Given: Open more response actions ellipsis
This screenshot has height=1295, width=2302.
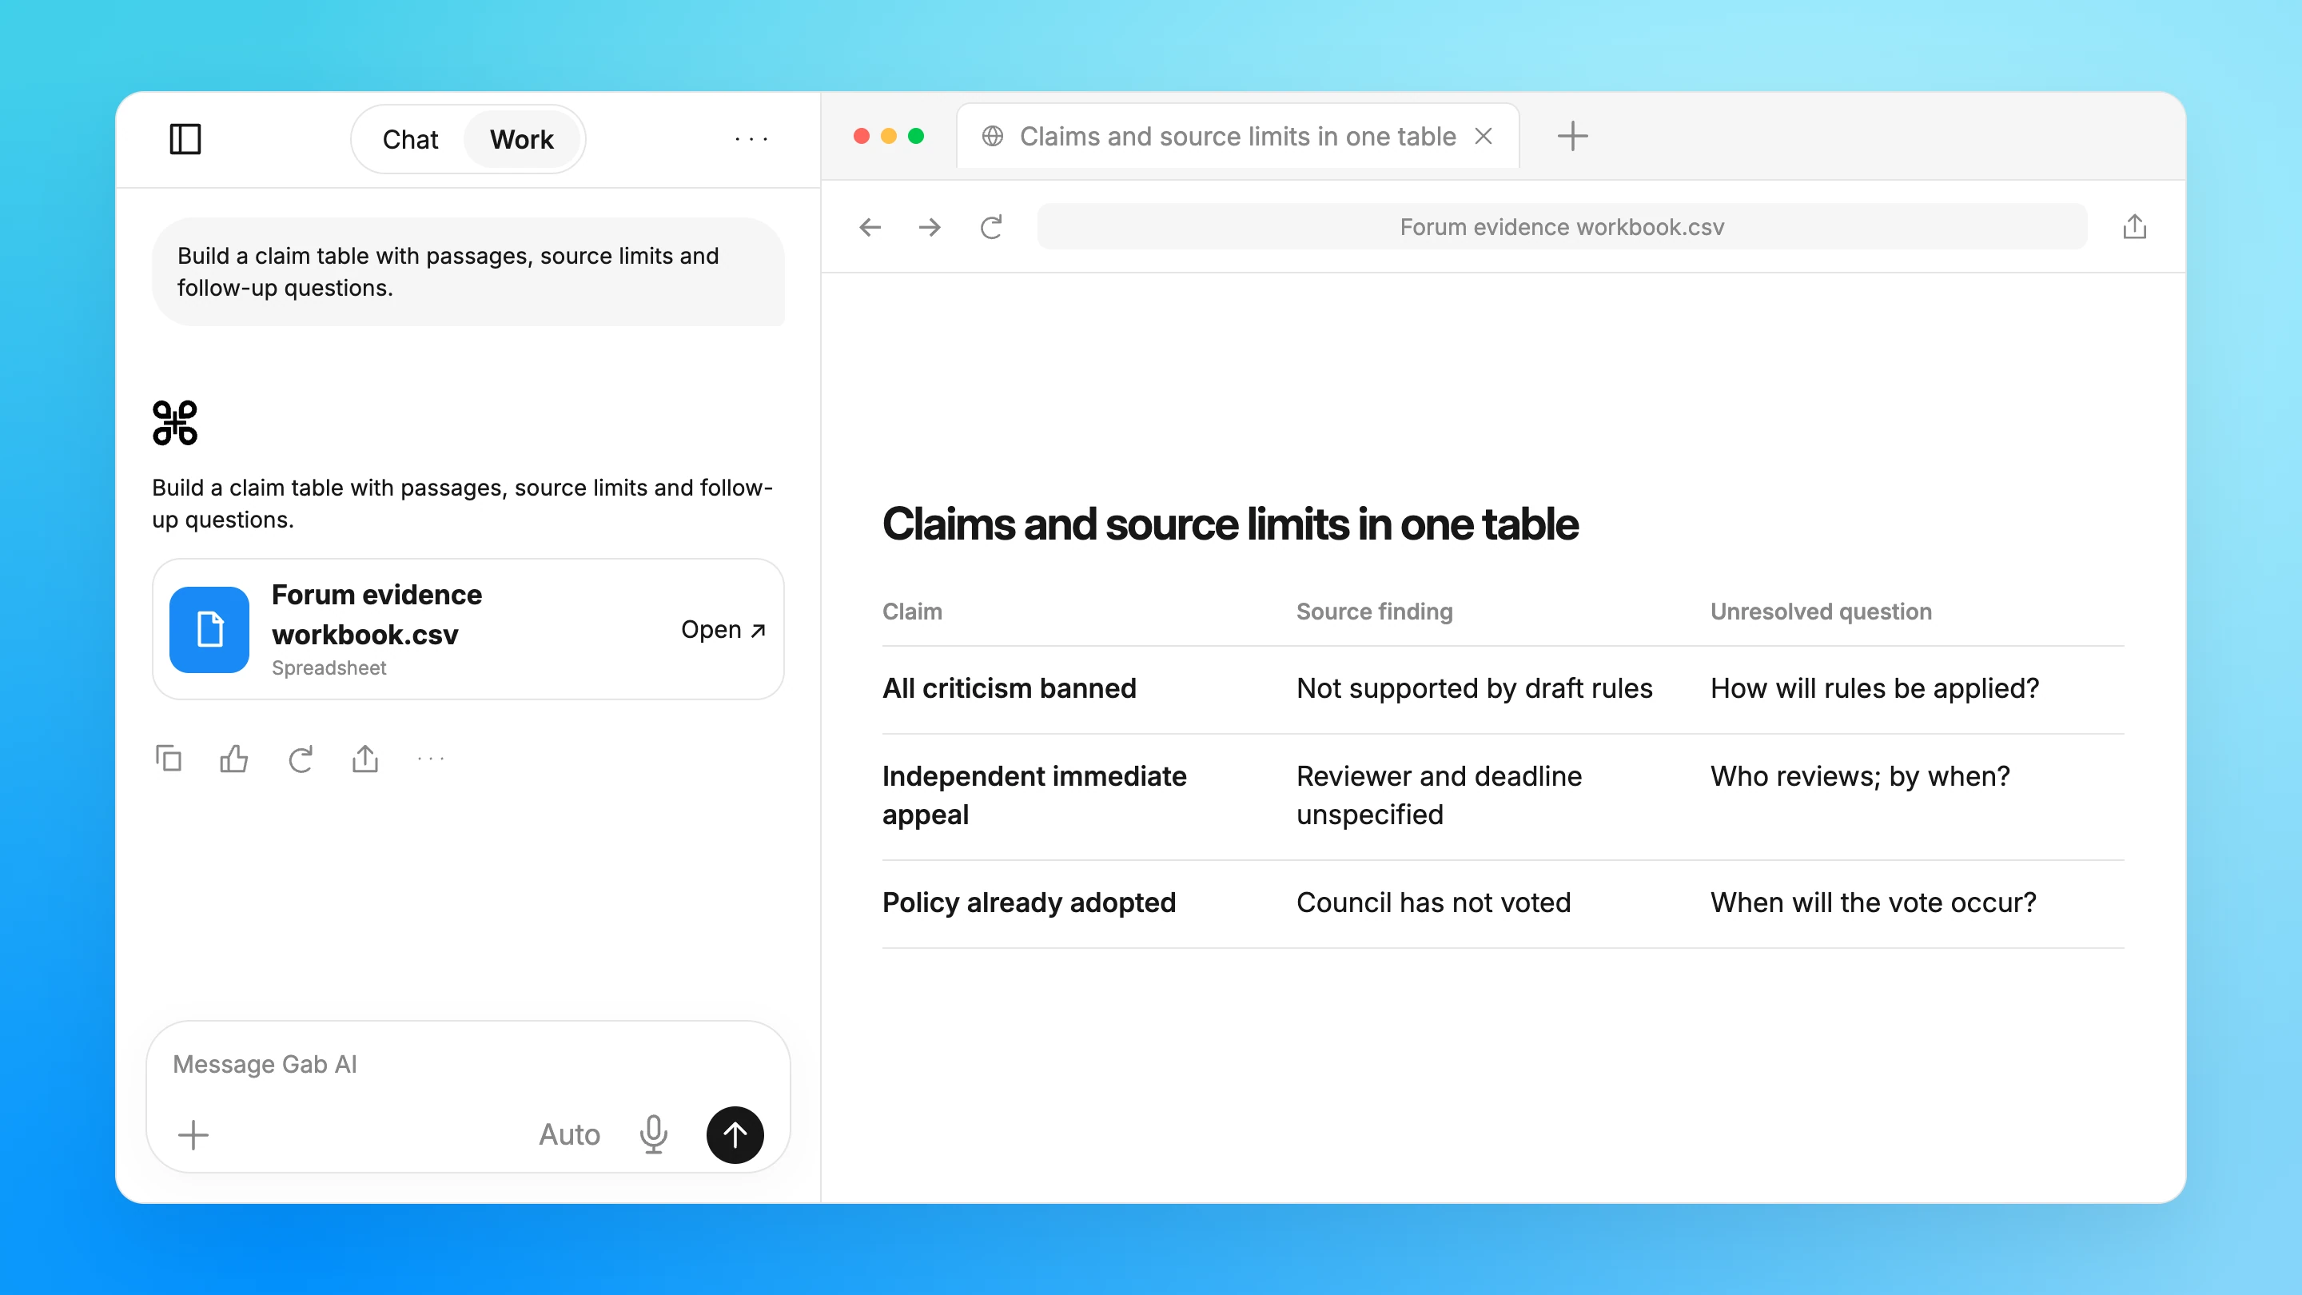Looking at the screenshot, I should coord(431,759).
